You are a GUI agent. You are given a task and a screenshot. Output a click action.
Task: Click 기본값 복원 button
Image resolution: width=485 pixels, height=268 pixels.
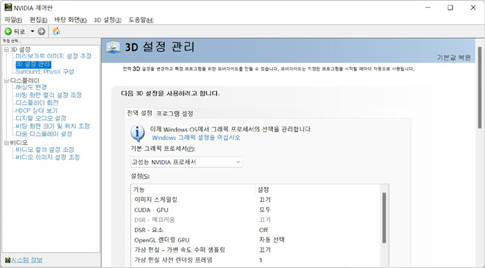454,57
